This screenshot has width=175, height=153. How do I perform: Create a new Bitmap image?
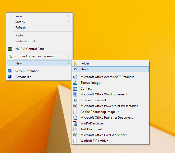click(110, 83)
